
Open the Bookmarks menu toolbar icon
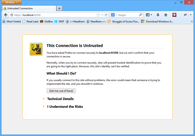[x=149, y=15]
